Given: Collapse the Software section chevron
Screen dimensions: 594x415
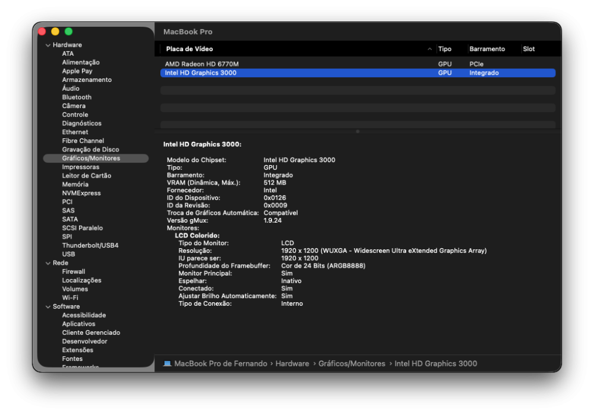Looking at the screenshot, I should [x=48, y=307].
